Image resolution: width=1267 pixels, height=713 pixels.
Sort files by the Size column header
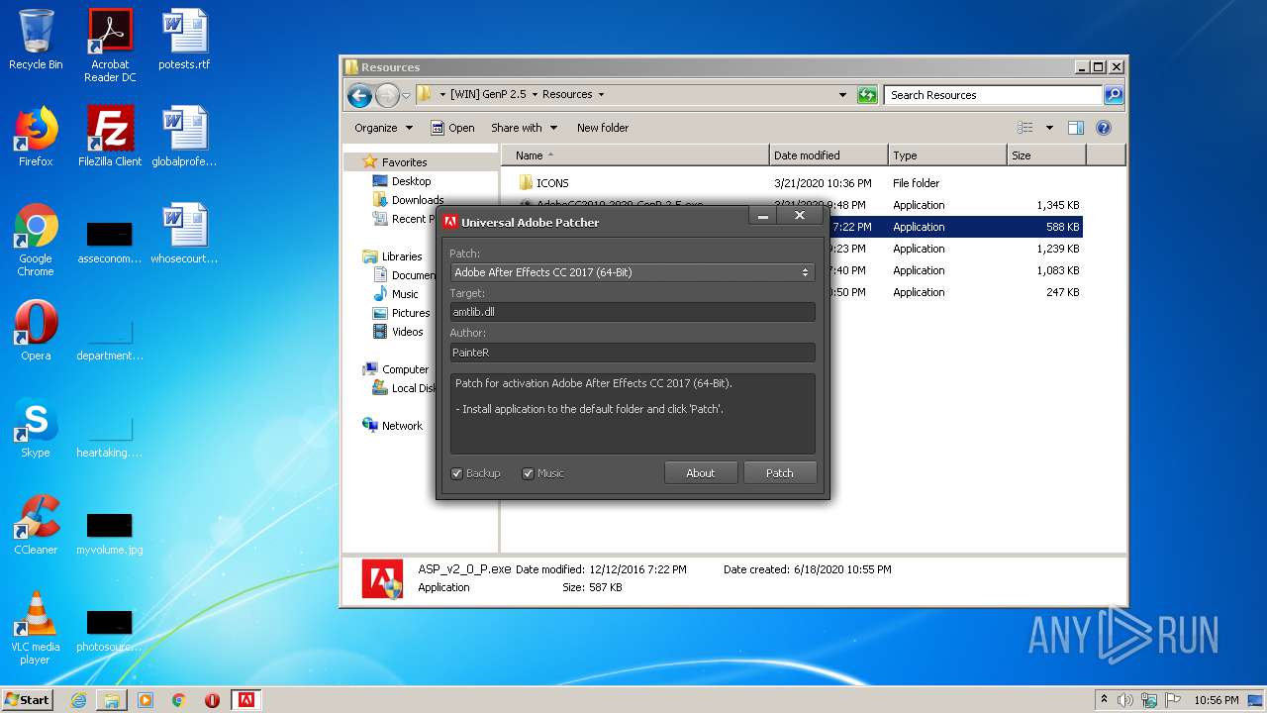1046,155
